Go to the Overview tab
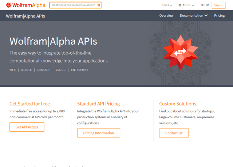 (x=166, y=16)
